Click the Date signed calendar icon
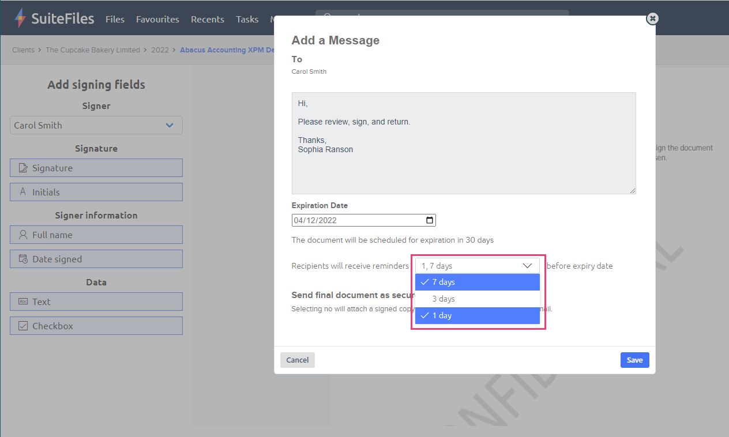Viewport: 729px width, 437px height. pos(23,259)
